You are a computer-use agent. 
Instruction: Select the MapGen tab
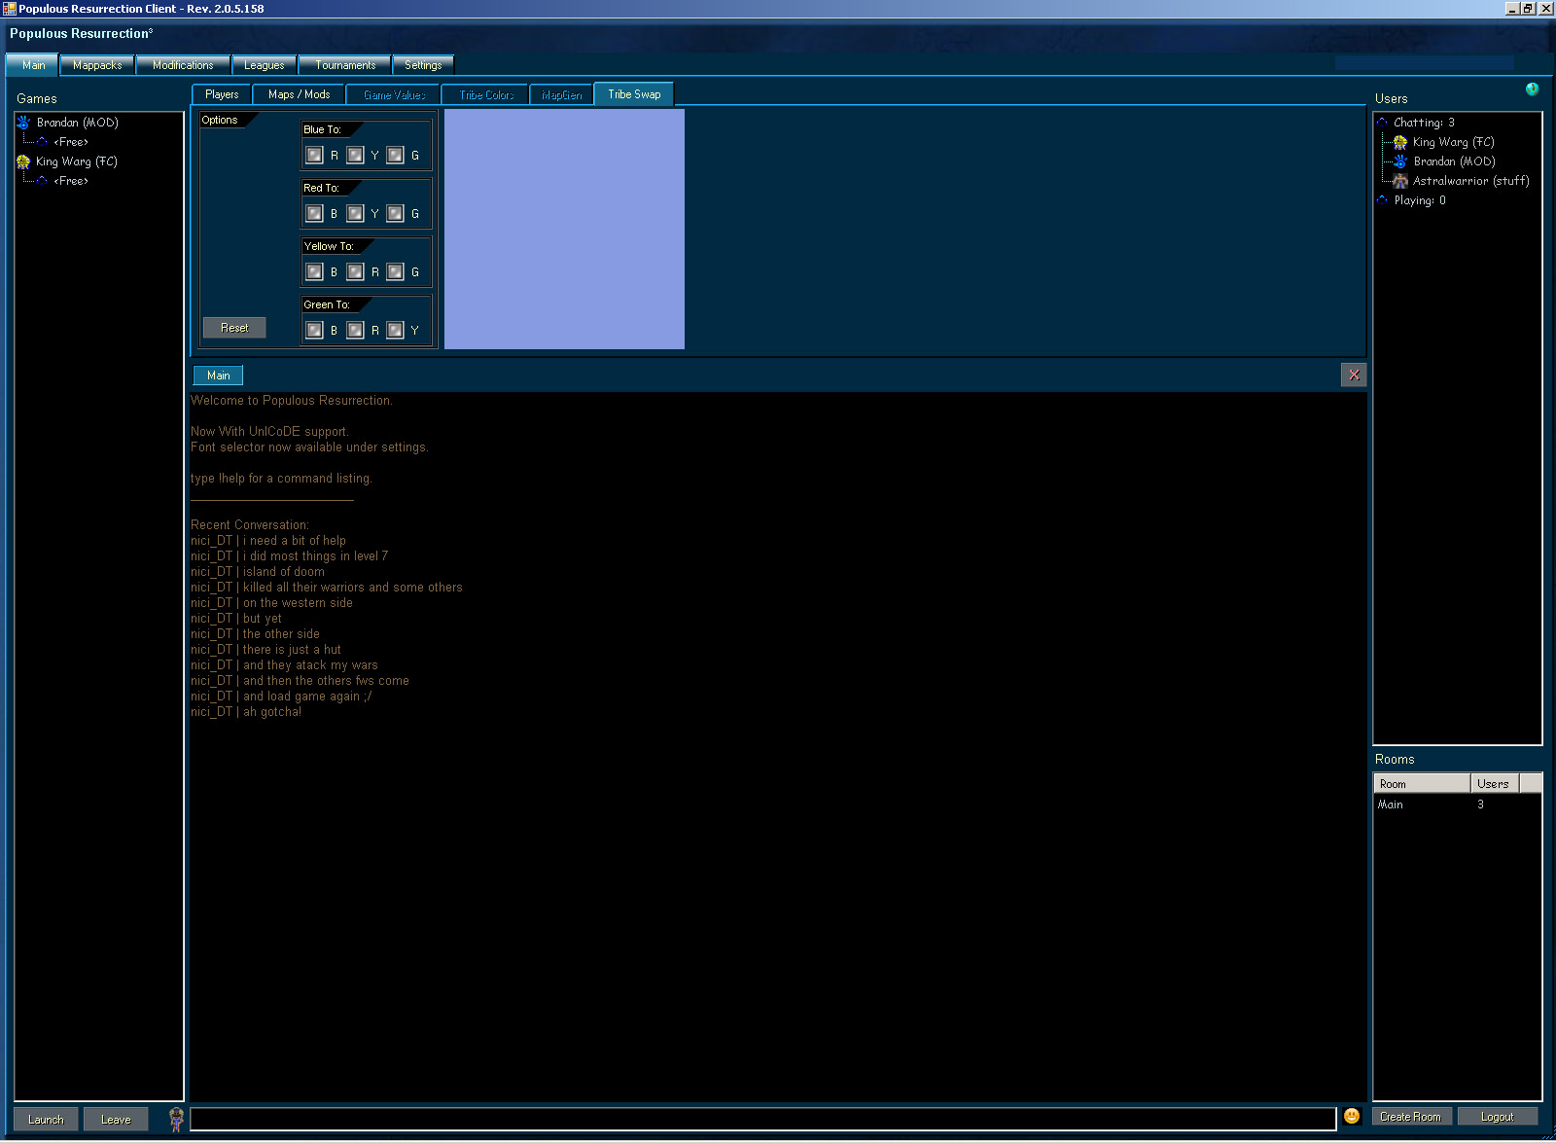561,94
